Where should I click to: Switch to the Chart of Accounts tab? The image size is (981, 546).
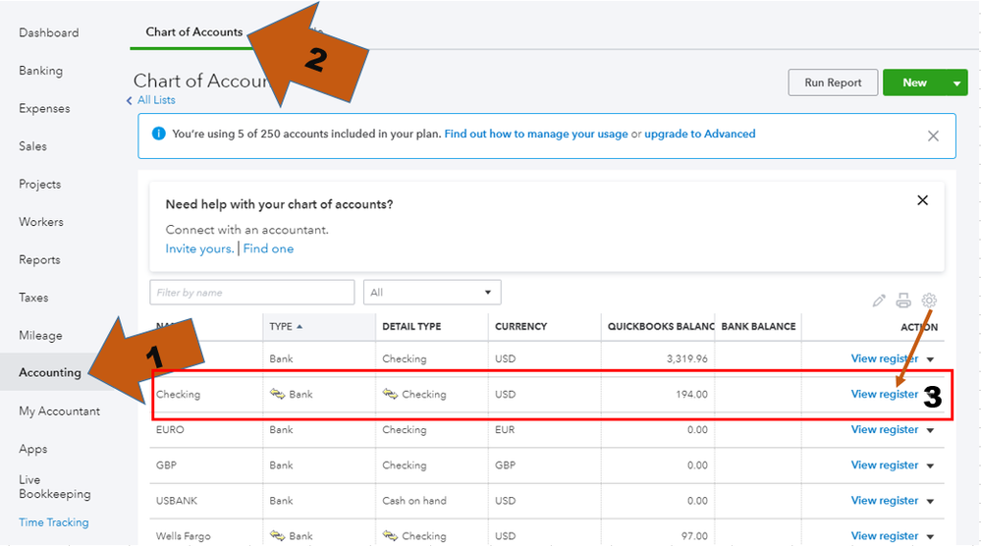pyautogui.click(x=194, y=31)
